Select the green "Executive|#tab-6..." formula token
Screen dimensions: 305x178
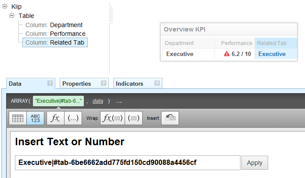(x=58, y=101)
